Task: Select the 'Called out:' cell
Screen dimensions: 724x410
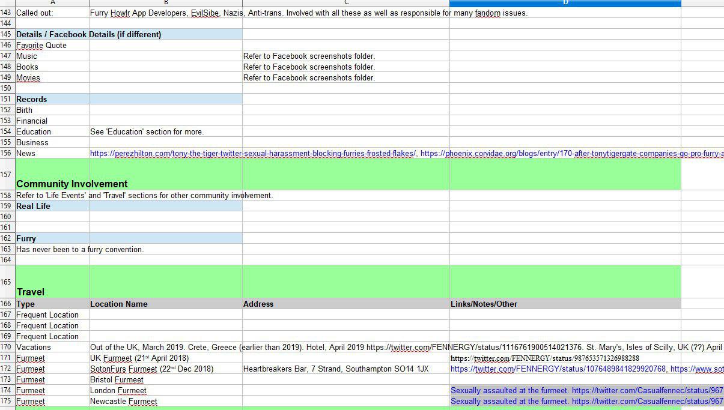Action: 52,13
